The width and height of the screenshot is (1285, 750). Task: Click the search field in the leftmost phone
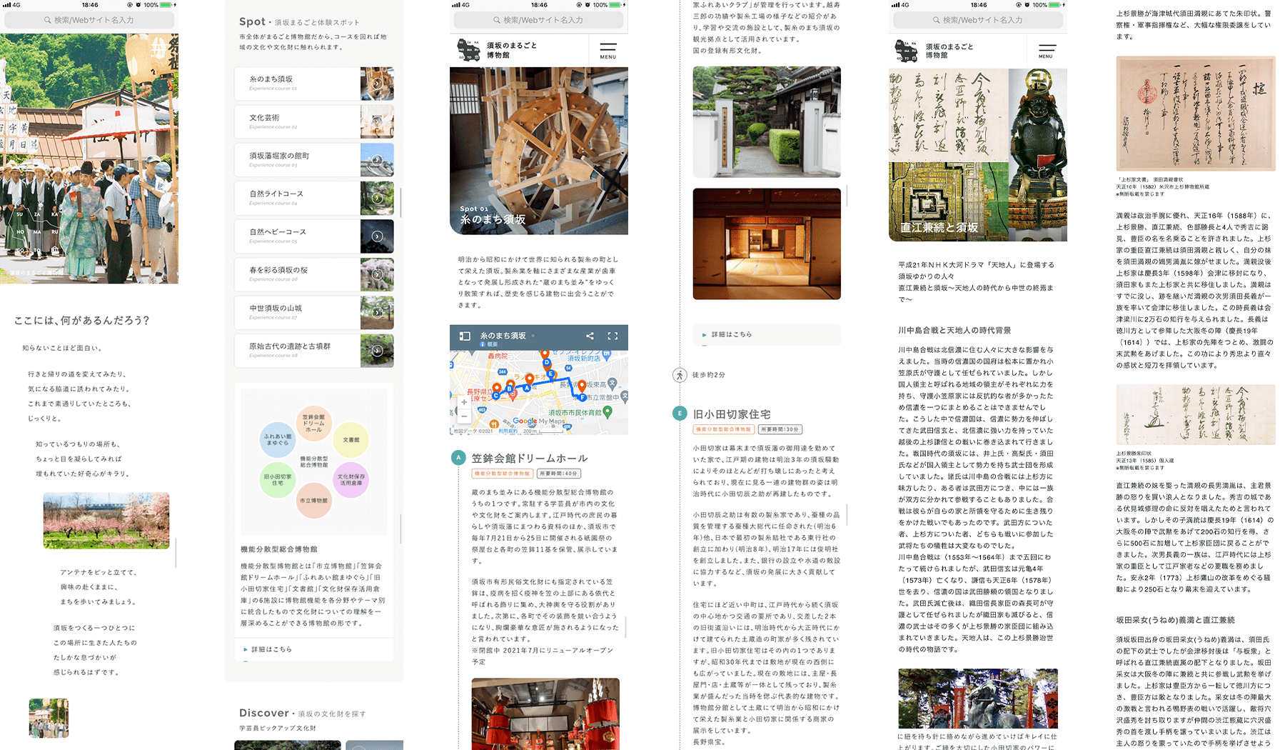[89, 20]
